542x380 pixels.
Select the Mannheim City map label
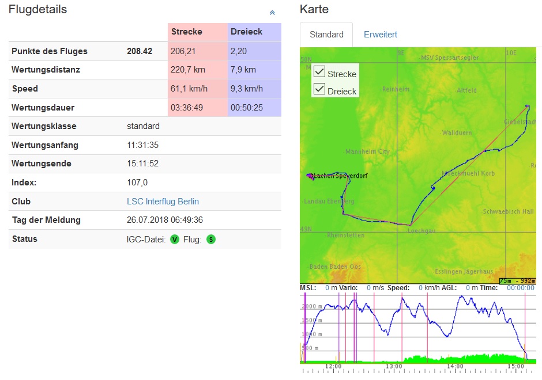(367, 152)
